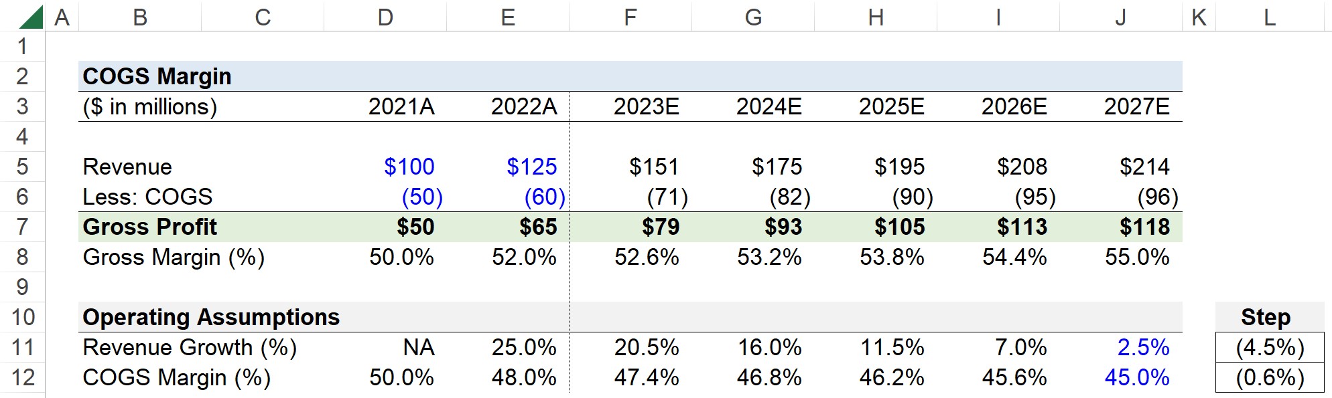Screen dimensions: 1332x398
Task: Select 2021A revenue cell showing $100
Action: (385, 167)
